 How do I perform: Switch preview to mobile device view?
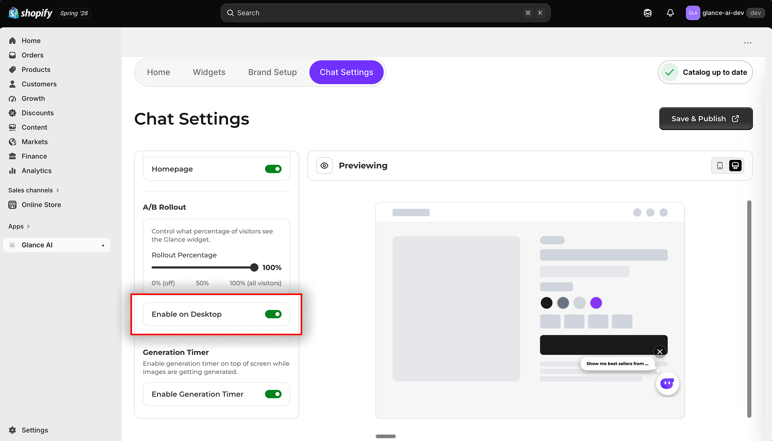(720, 166)
